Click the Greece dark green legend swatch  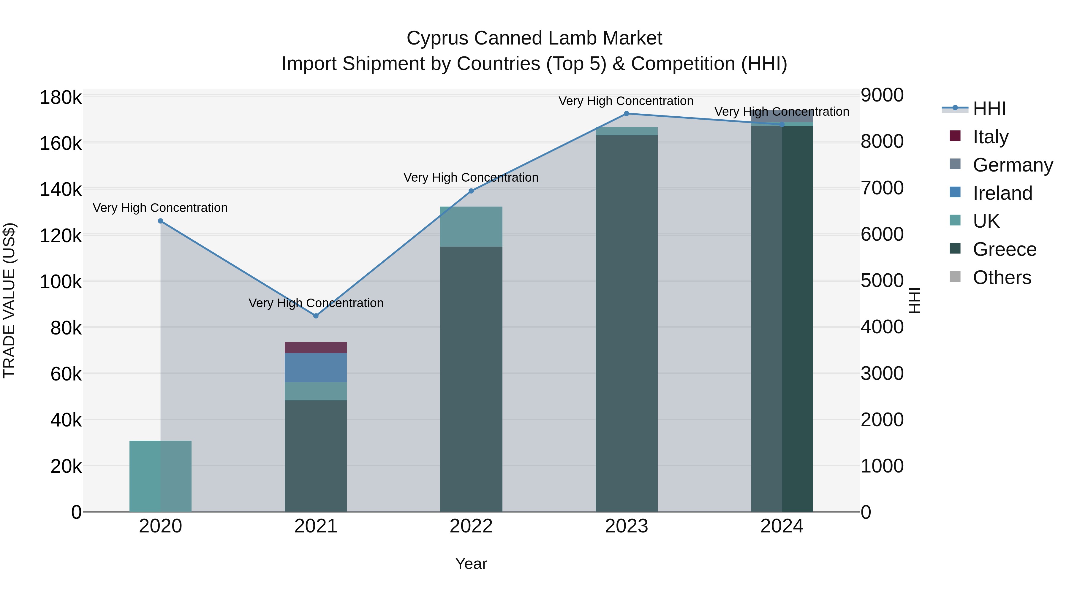[x=955, y=248]
